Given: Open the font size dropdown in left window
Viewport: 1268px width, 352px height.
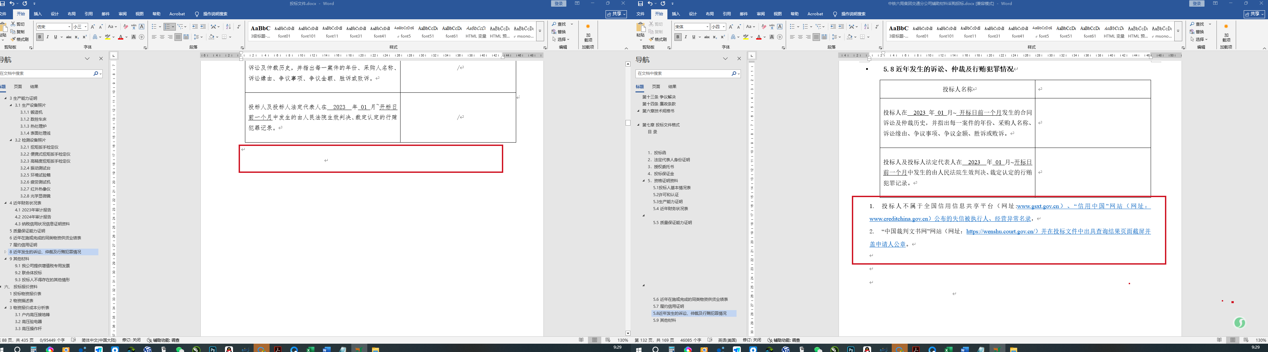Looking at the screenshot, I should pos(86,27).
